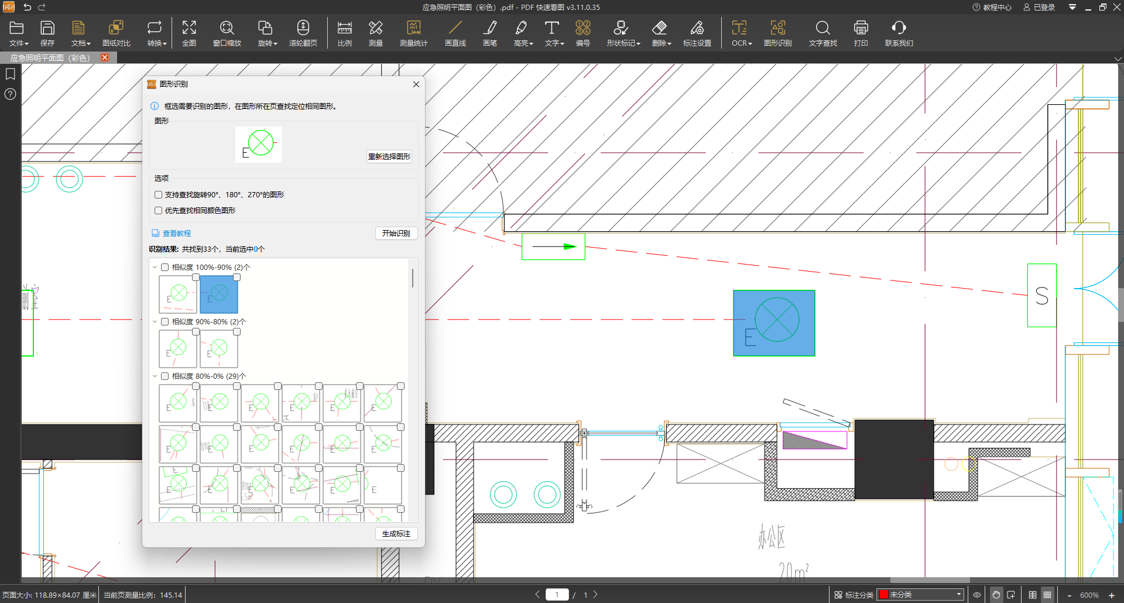Click the 开始识别 button
The width and height of the screenshot is (1124, 603).
pos(396,233)
